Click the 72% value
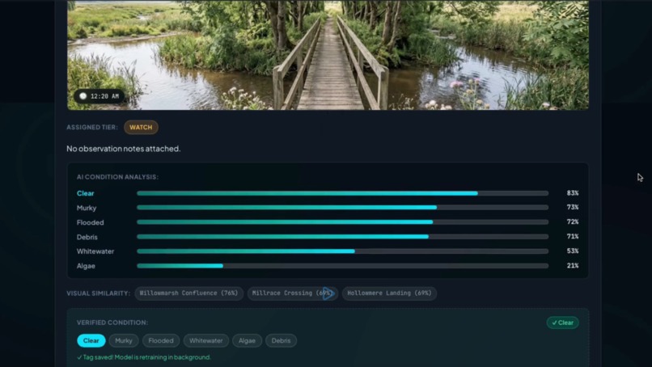Image resolution: width=652 pixels, height=367 pixels. pos(573,221)
